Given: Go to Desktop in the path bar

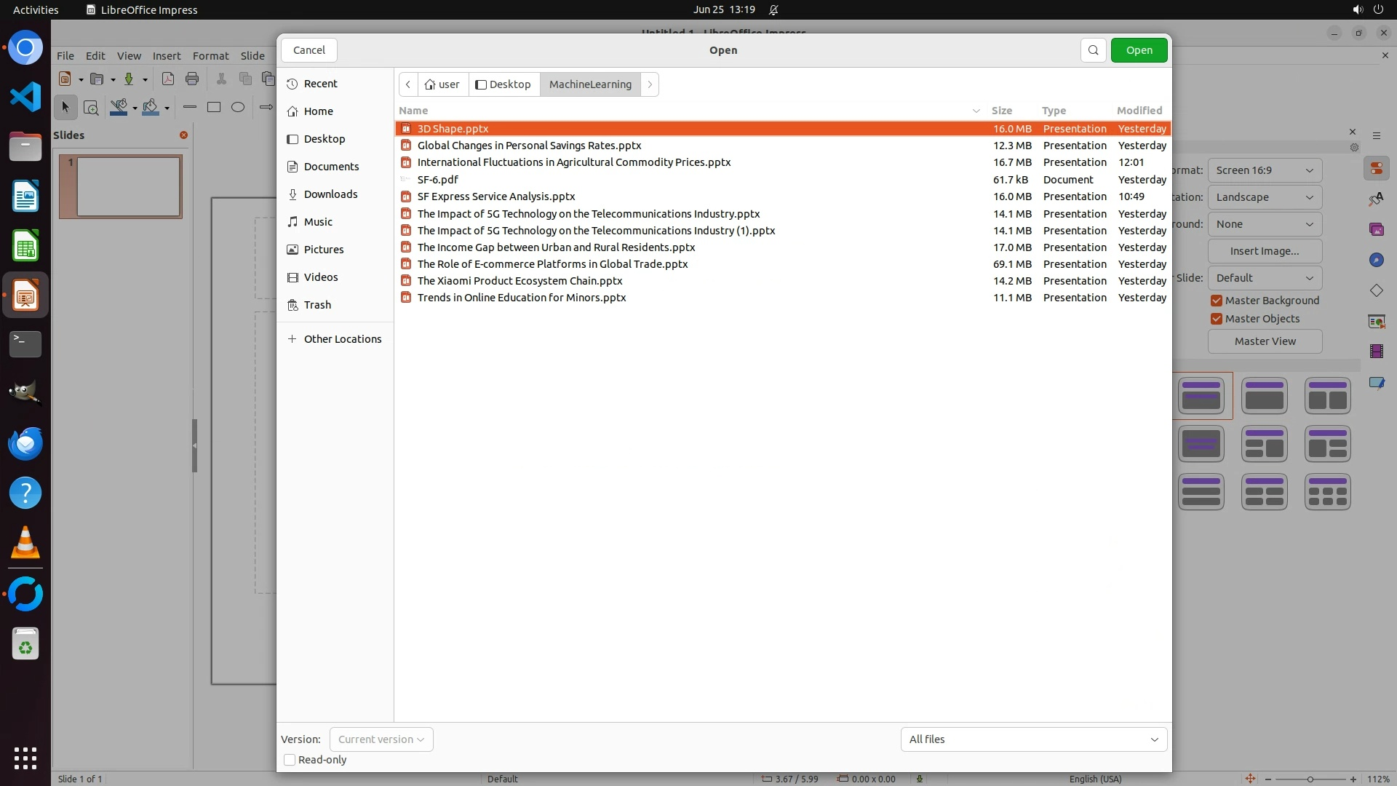Looking at the screenshot, I should [504, 84].
